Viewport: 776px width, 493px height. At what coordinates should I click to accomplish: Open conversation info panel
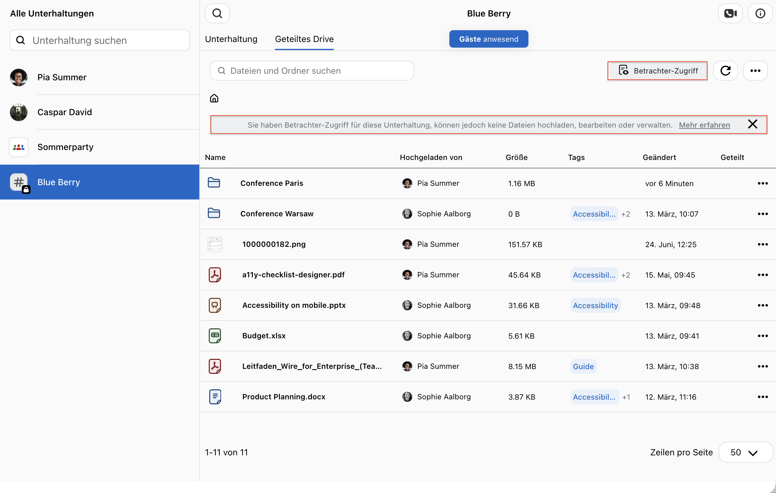(760, 13)
